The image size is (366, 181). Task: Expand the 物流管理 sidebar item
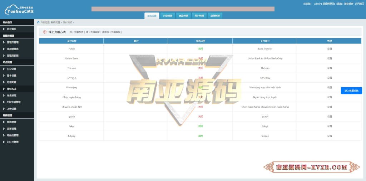tap(11, 122)
